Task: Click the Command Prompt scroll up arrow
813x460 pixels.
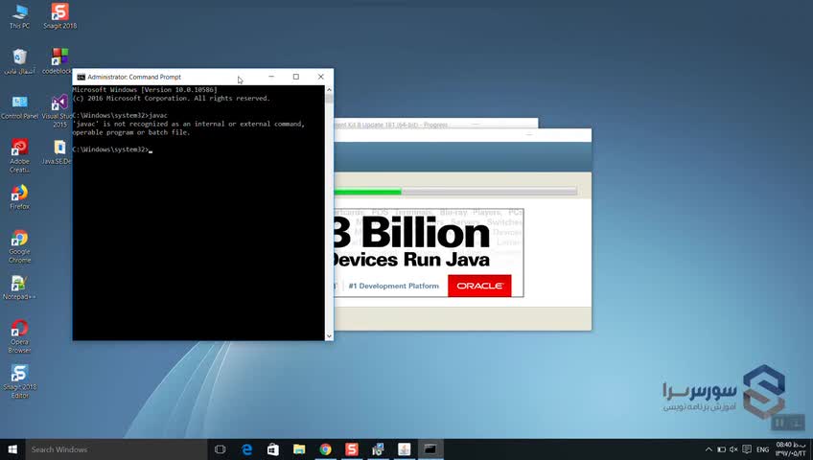Action: [x=329, y=90]
